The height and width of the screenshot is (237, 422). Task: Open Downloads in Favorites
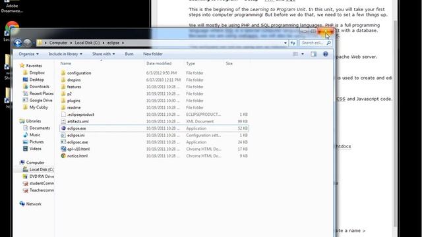coord(40,86)
